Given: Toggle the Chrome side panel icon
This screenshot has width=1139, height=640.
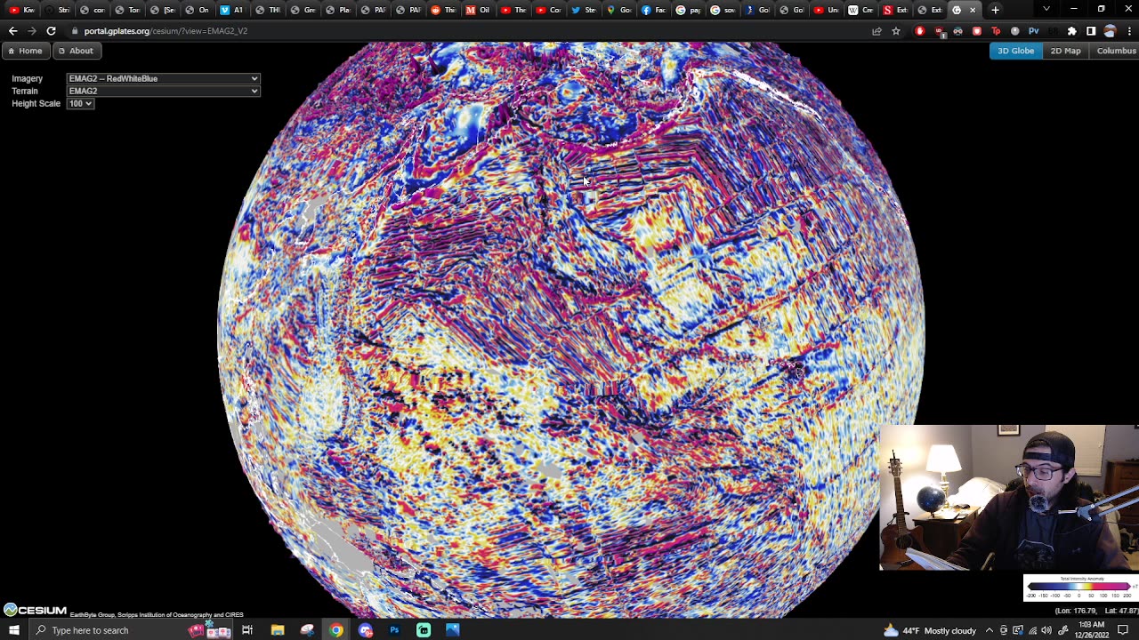Looking at the screenshot, I should point(1091,31).
